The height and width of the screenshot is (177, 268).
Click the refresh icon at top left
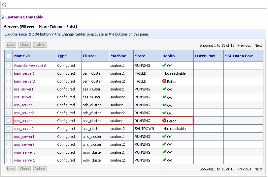pyautogui.click(x=4, y=5)
